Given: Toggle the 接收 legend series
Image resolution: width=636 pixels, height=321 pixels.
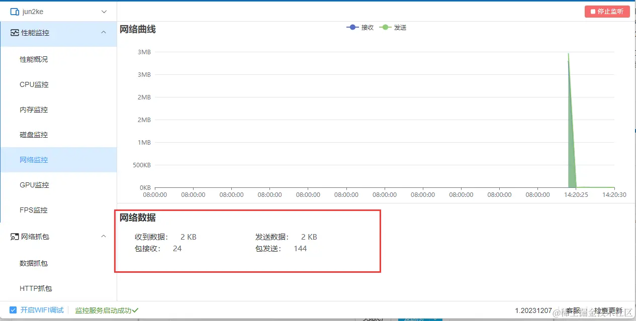Looking at the screenshot, I should tap(360, 28).
